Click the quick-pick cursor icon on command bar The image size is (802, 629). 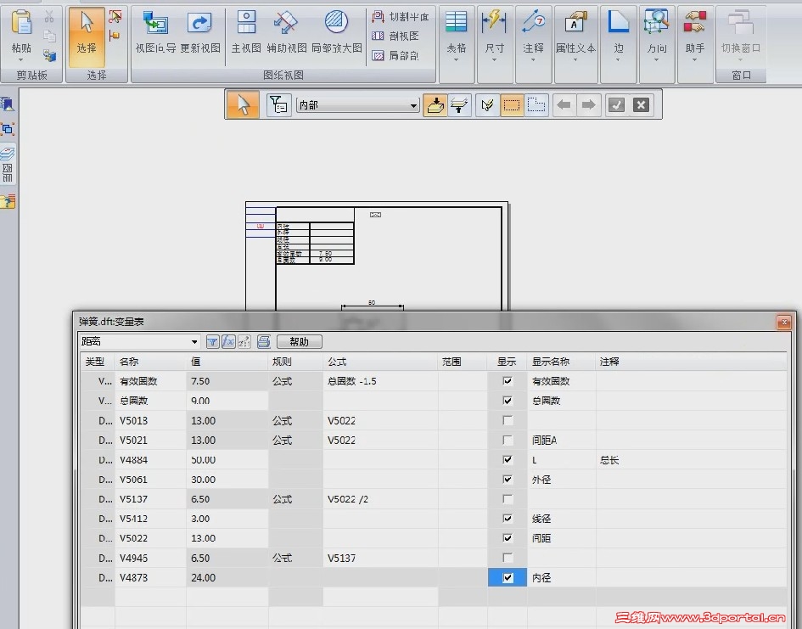487,105
